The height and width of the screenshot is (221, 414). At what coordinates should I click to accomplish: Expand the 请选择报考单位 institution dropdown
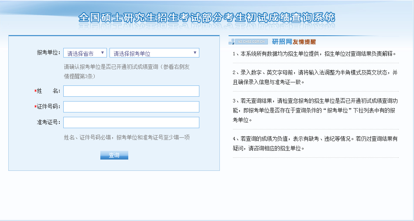154,53
